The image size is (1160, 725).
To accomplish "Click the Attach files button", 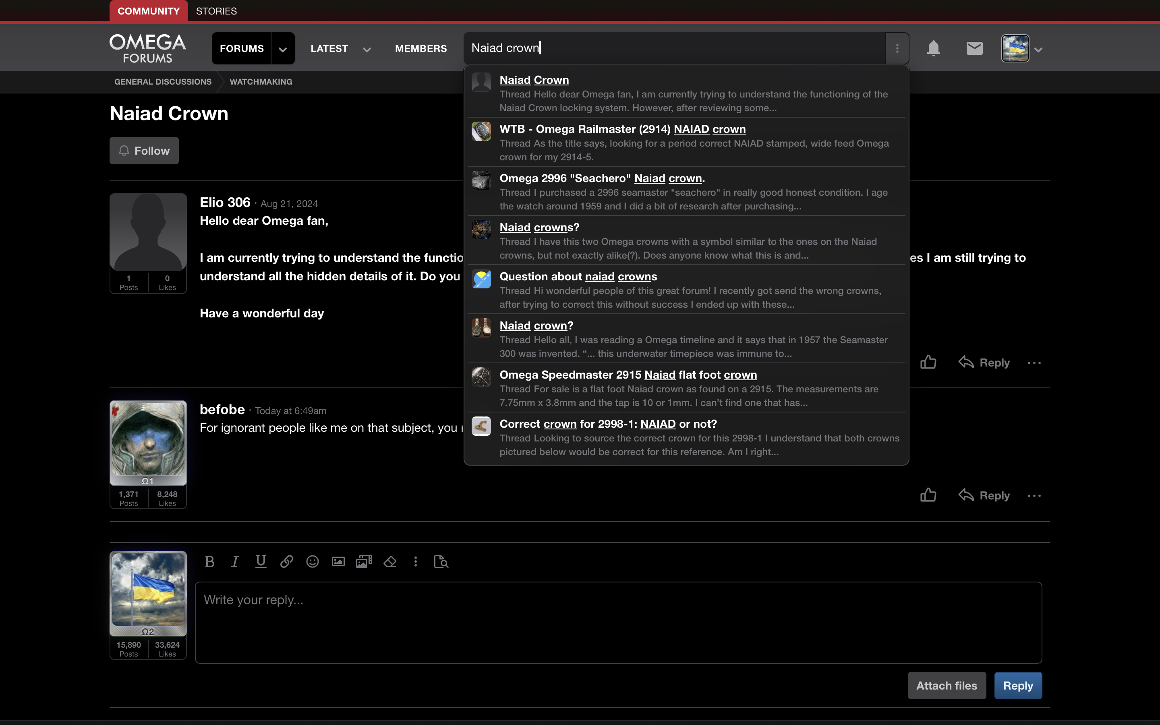I will (x=946, y=686).
